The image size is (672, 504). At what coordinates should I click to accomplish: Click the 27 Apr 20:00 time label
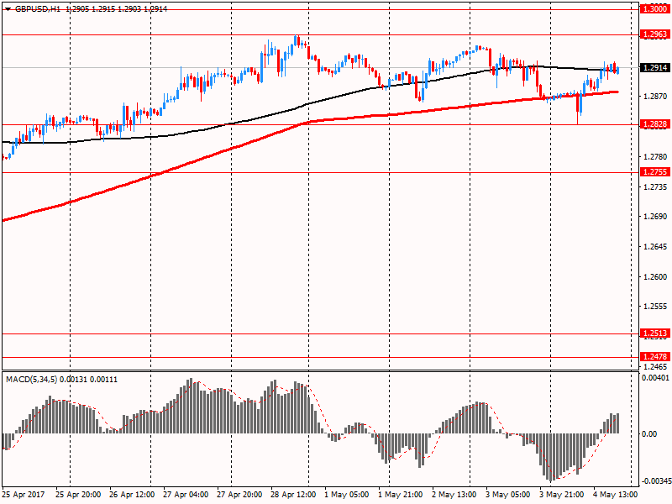pyautogui.click(x=239, y=495)
